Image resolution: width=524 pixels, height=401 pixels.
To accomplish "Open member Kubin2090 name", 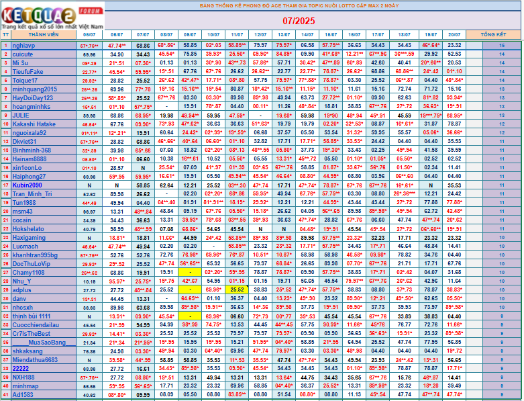I will pyautogui.click(x=28, y=185).
